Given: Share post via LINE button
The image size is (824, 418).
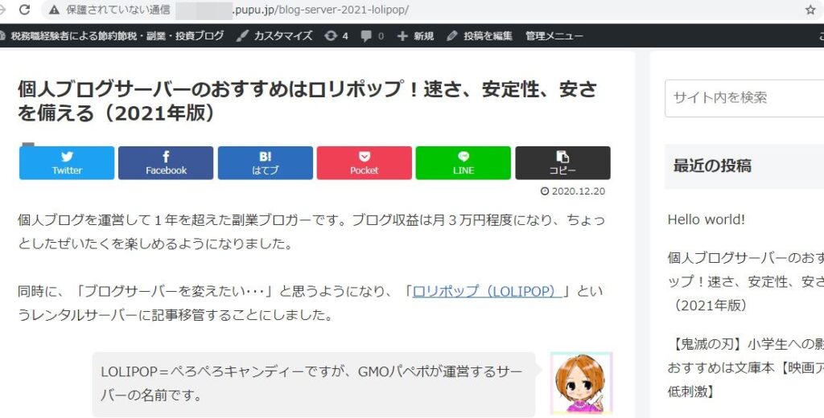Looking at the screenshot, I should click(x=463, y=163).
